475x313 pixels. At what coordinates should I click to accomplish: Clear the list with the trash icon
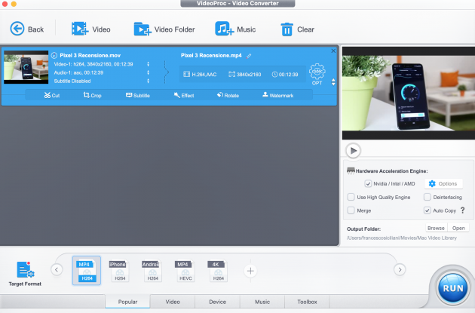tap(287, 29)
